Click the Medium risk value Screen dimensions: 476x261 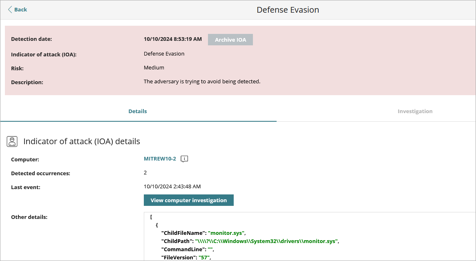154,68
